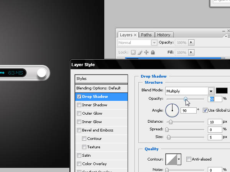Click the angle dial control
Screen dimensions: 230x172
click(x=172, y=110)
